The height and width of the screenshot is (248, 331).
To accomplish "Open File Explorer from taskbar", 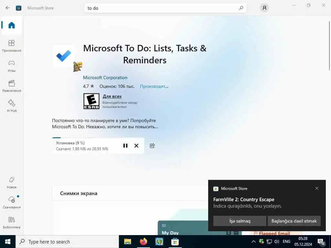I will coord(127,242).
